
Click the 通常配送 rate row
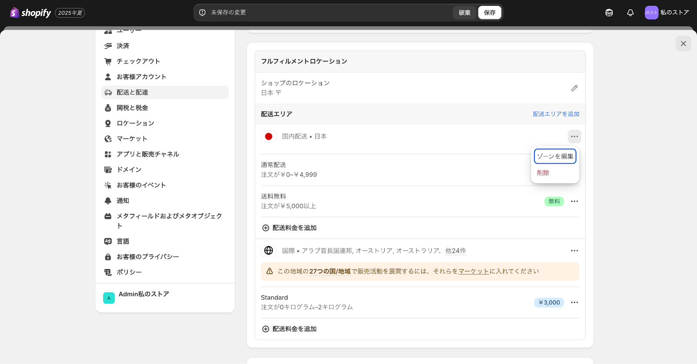(420, 170)
